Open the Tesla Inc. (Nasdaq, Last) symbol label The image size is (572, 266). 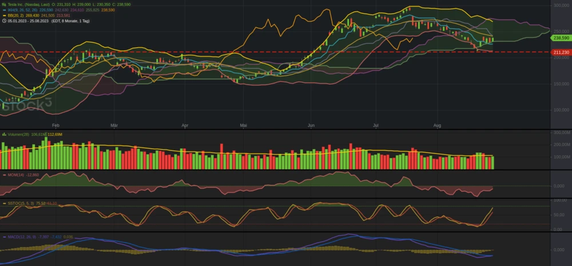29,5
